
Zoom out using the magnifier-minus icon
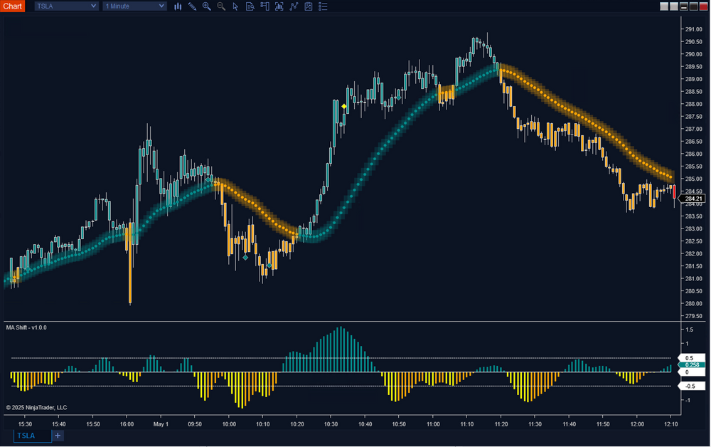click(220, 6)
